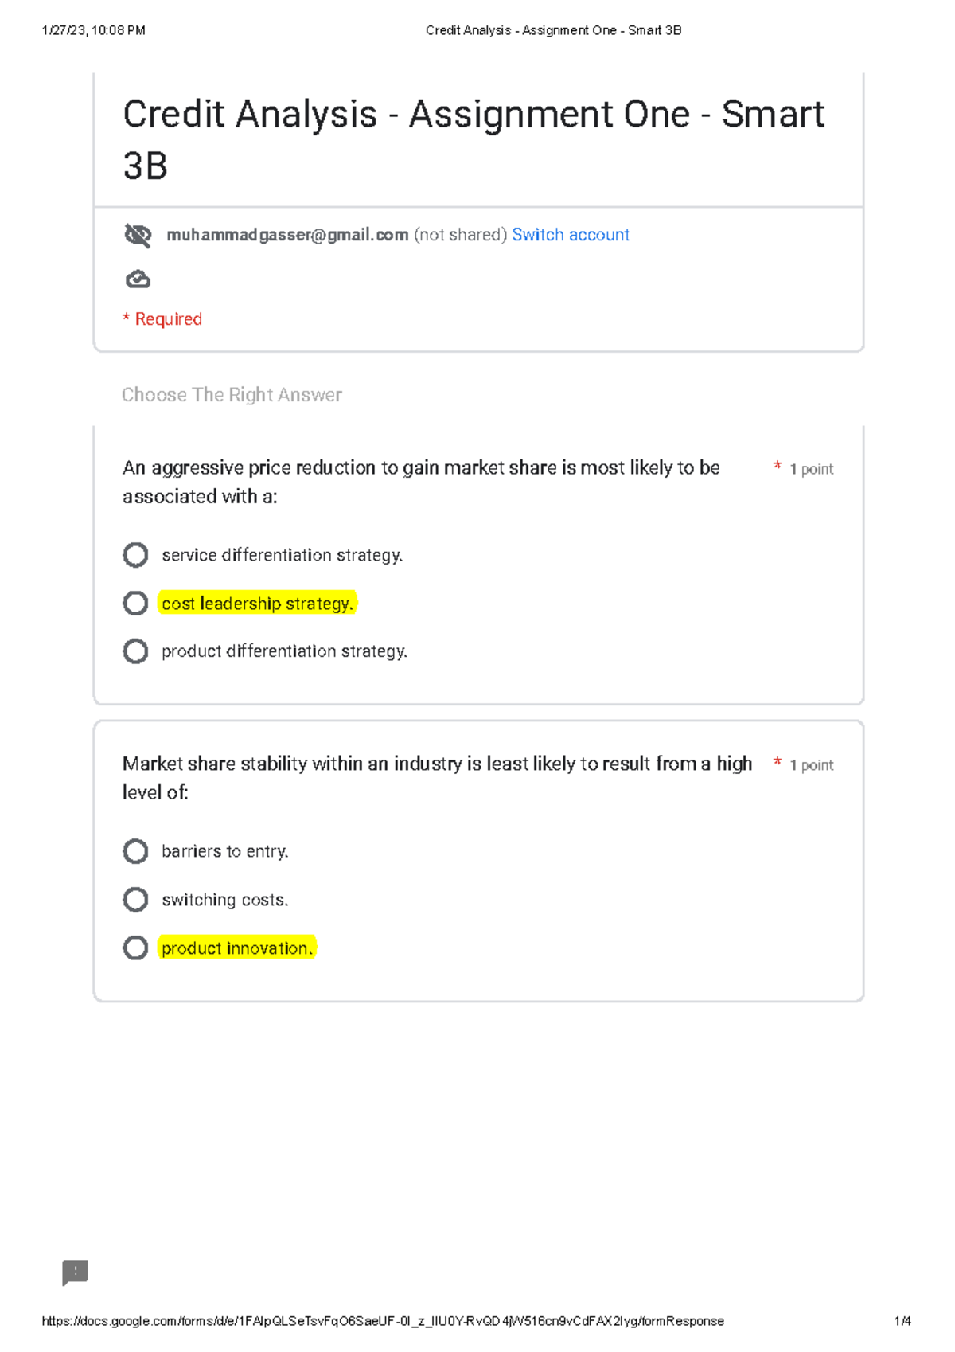Click the page header document title text
Image resolution: width=955 pixels, height=1352 pixels.
553,30
